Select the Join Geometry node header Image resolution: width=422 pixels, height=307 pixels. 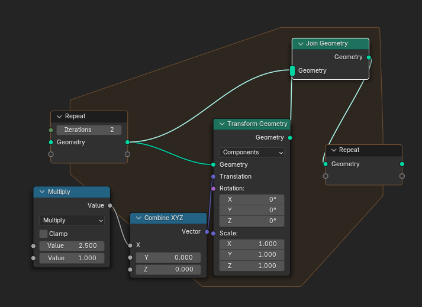330,44
